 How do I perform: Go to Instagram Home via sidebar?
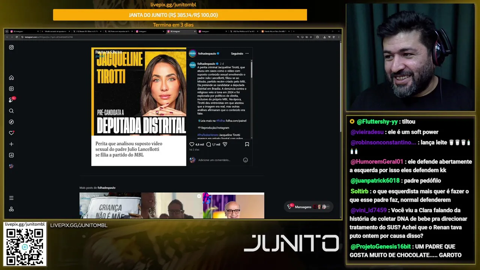pyautogui.click(x=11, y=78)
